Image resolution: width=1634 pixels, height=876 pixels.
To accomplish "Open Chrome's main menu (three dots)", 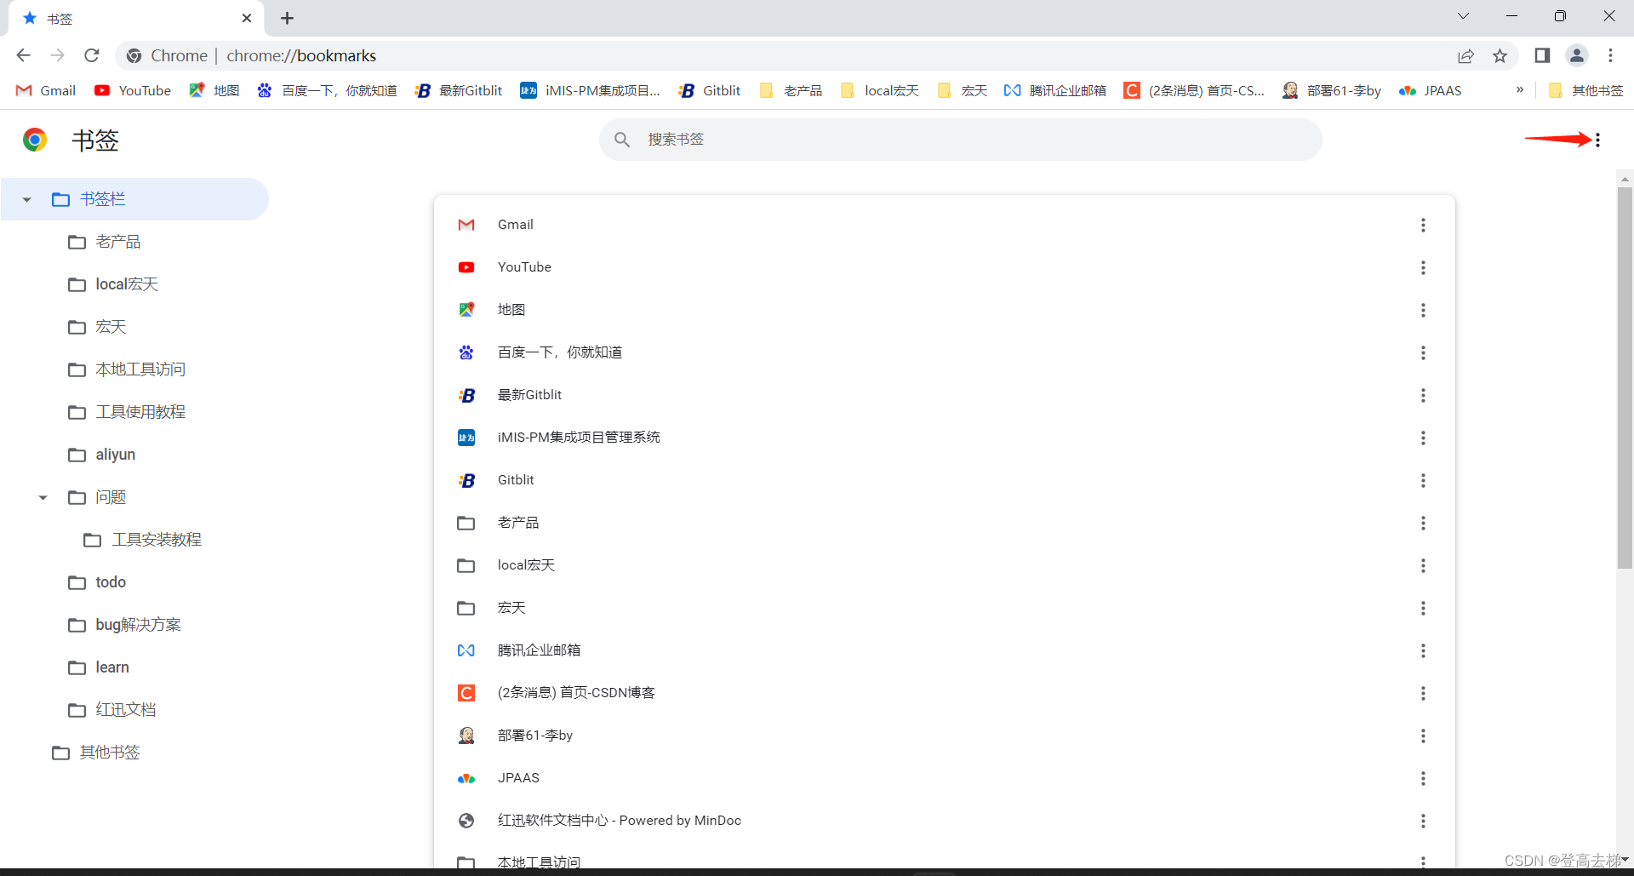I will tap(1610, 55).
